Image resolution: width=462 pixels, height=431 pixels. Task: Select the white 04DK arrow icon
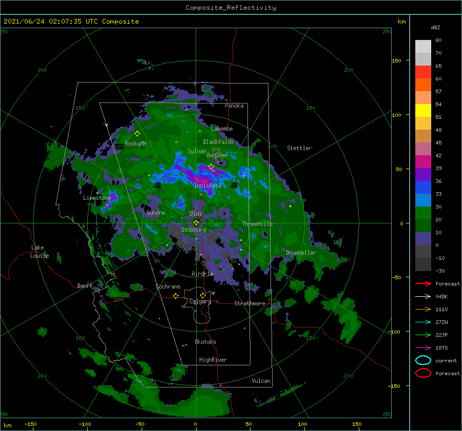[423, 296]
